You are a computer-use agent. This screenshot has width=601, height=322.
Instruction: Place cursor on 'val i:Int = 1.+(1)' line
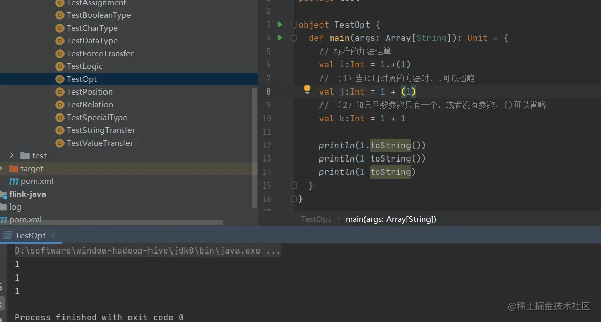(364, 65)
